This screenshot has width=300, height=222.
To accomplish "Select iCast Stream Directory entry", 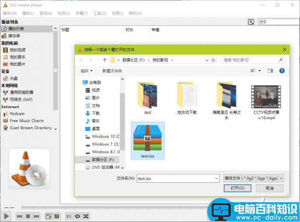I will pos(27,128).
